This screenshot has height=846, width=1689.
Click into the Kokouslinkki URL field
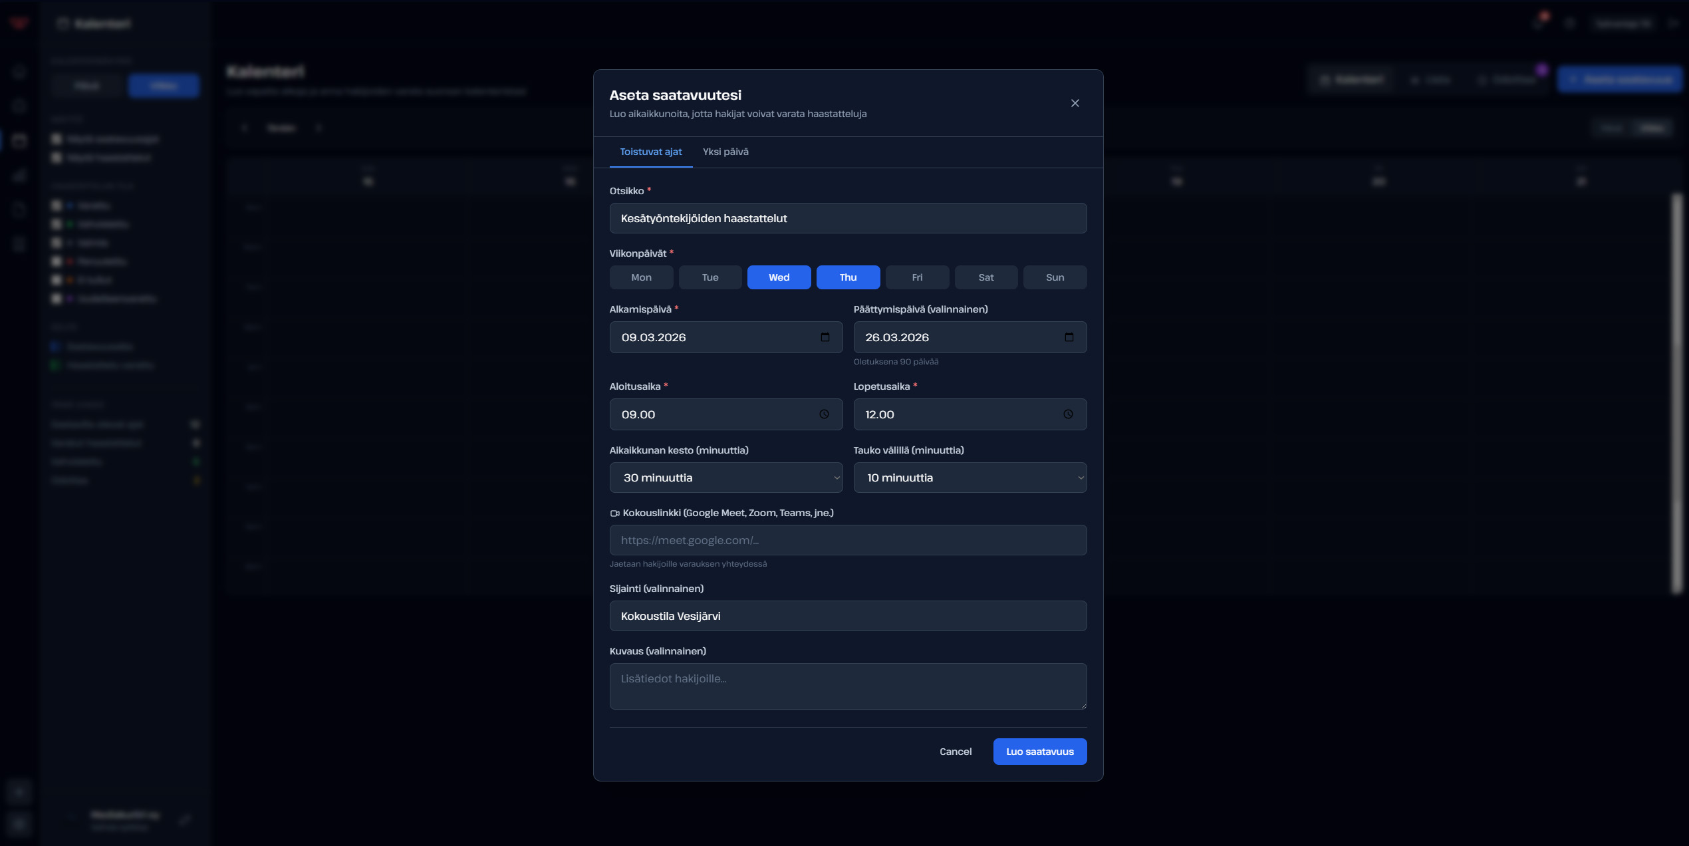(x=848, y=540)
